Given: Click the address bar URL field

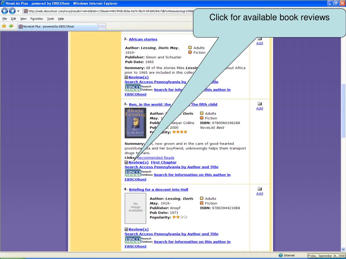Looking at the screenshot, I should [108, 11].
